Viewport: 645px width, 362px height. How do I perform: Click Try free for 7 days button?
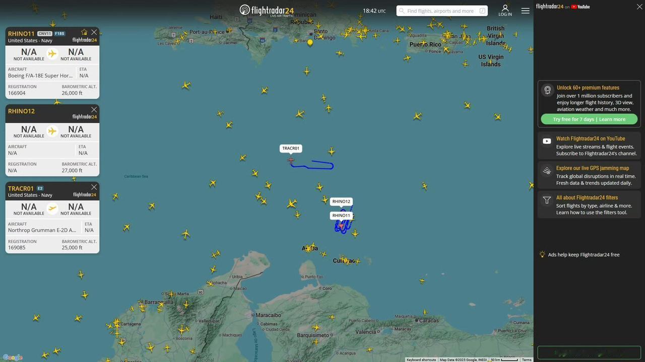tap(589, 119)
